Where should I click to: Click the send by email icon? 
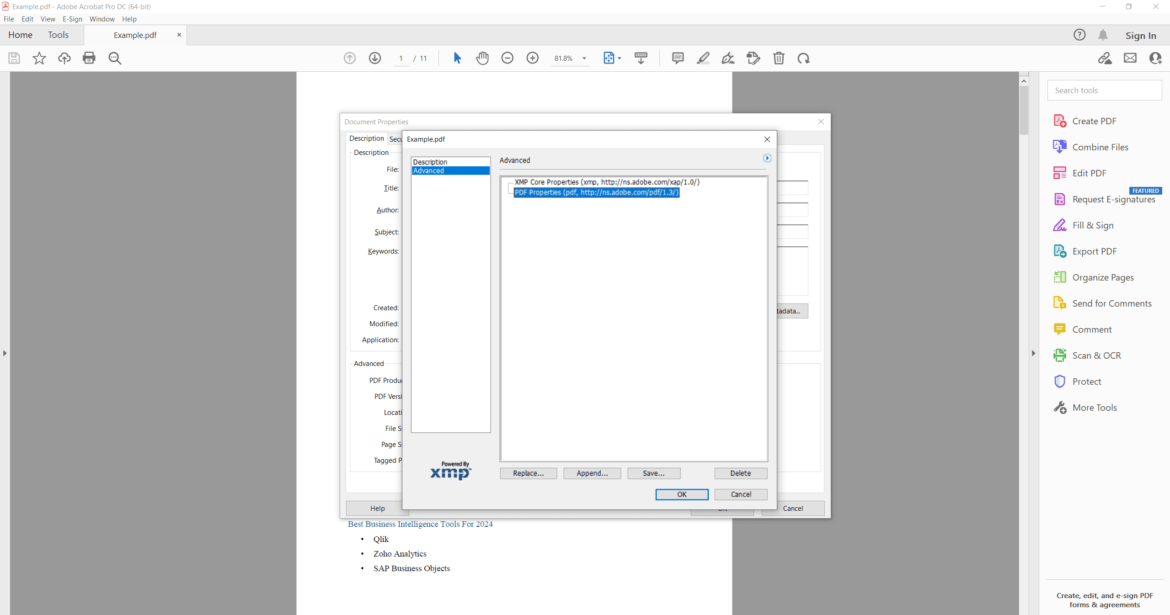[1130, 58]
